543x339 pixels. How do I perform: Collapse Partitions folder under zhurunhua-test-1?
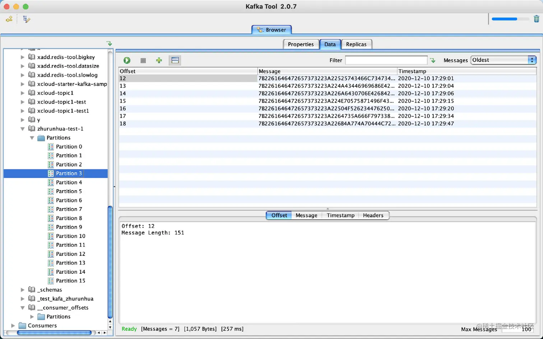(32, 138)
